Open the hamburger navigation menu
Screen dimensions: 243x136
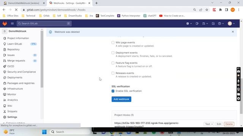pyautogui.click(x=12, y=23)
